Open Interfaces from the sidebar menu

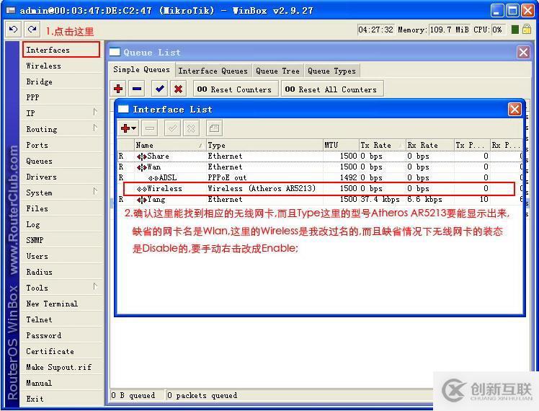coord(61,50)
